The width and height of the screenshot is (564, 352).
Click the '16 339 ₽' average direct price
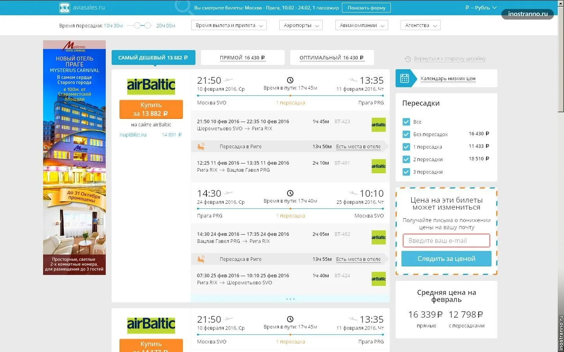pos(425,314)
